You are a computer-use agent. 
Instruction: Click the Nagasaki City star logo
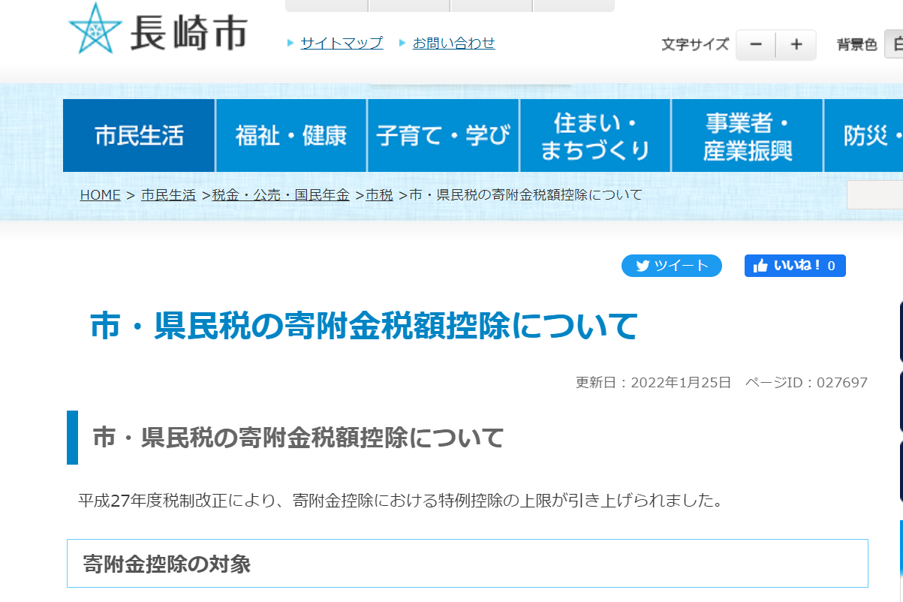(95, 30)
